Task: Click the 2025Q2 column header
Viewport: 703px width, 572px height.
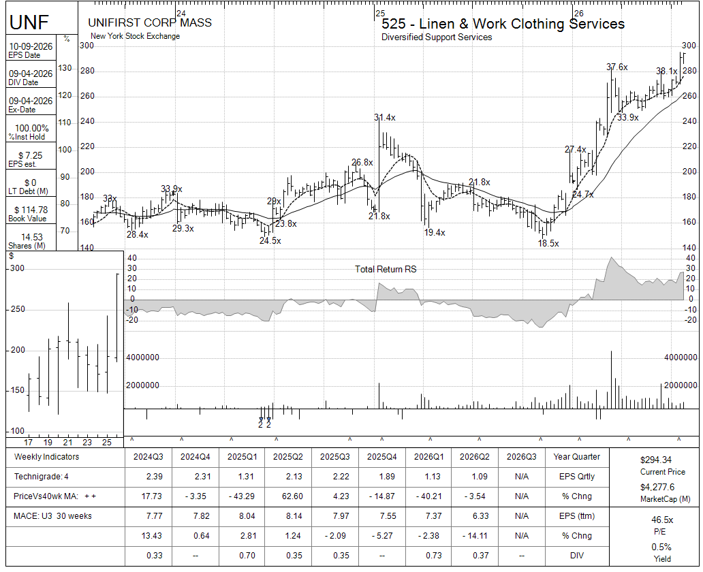Action: (x=288, y=457)
